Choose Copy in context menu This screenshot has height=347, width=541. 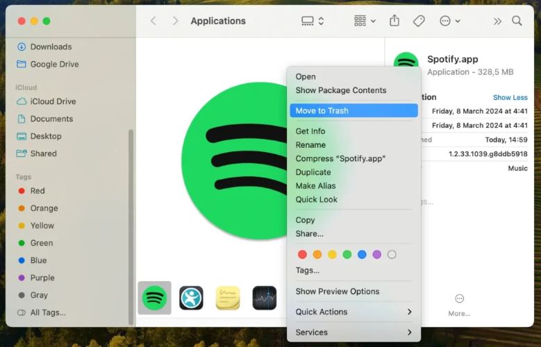353,220
